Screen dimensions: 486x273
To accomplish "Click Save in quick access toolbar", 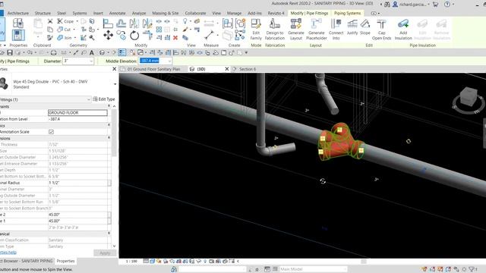I will (x=10, y=52).
